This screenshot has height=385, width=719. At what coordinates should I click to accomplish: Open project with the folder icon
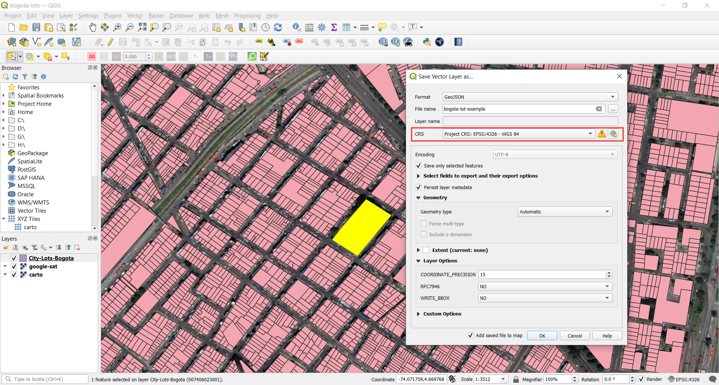coord(24,27)
